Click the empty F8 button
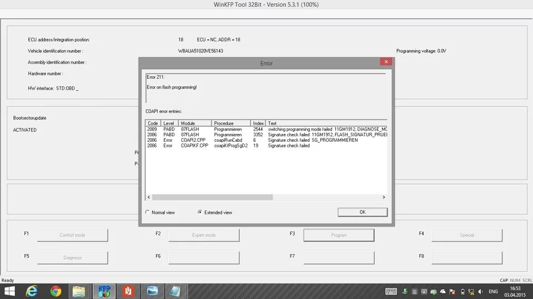This screenshot has width=533, height=299. click(x=467, y=257)
